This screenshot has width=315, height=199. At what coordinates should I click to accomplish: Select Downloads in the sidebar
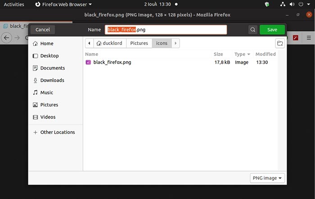52,80
